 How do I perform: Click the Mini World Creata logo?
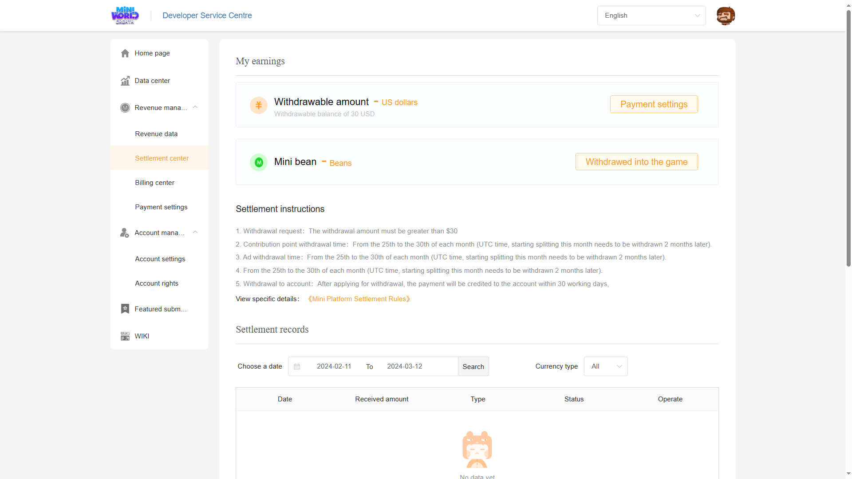click(x=125, y=16)
